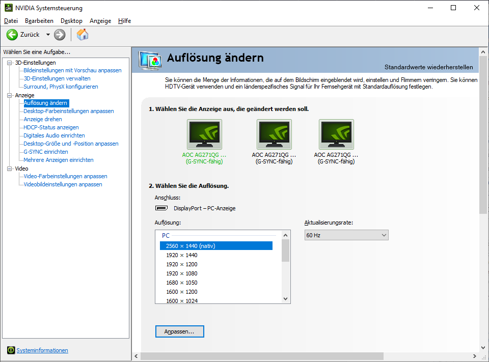Viewport: 489px width, 362px height.
Task: Click the Anzeige category label in tree
Action: tap(24, 95)
